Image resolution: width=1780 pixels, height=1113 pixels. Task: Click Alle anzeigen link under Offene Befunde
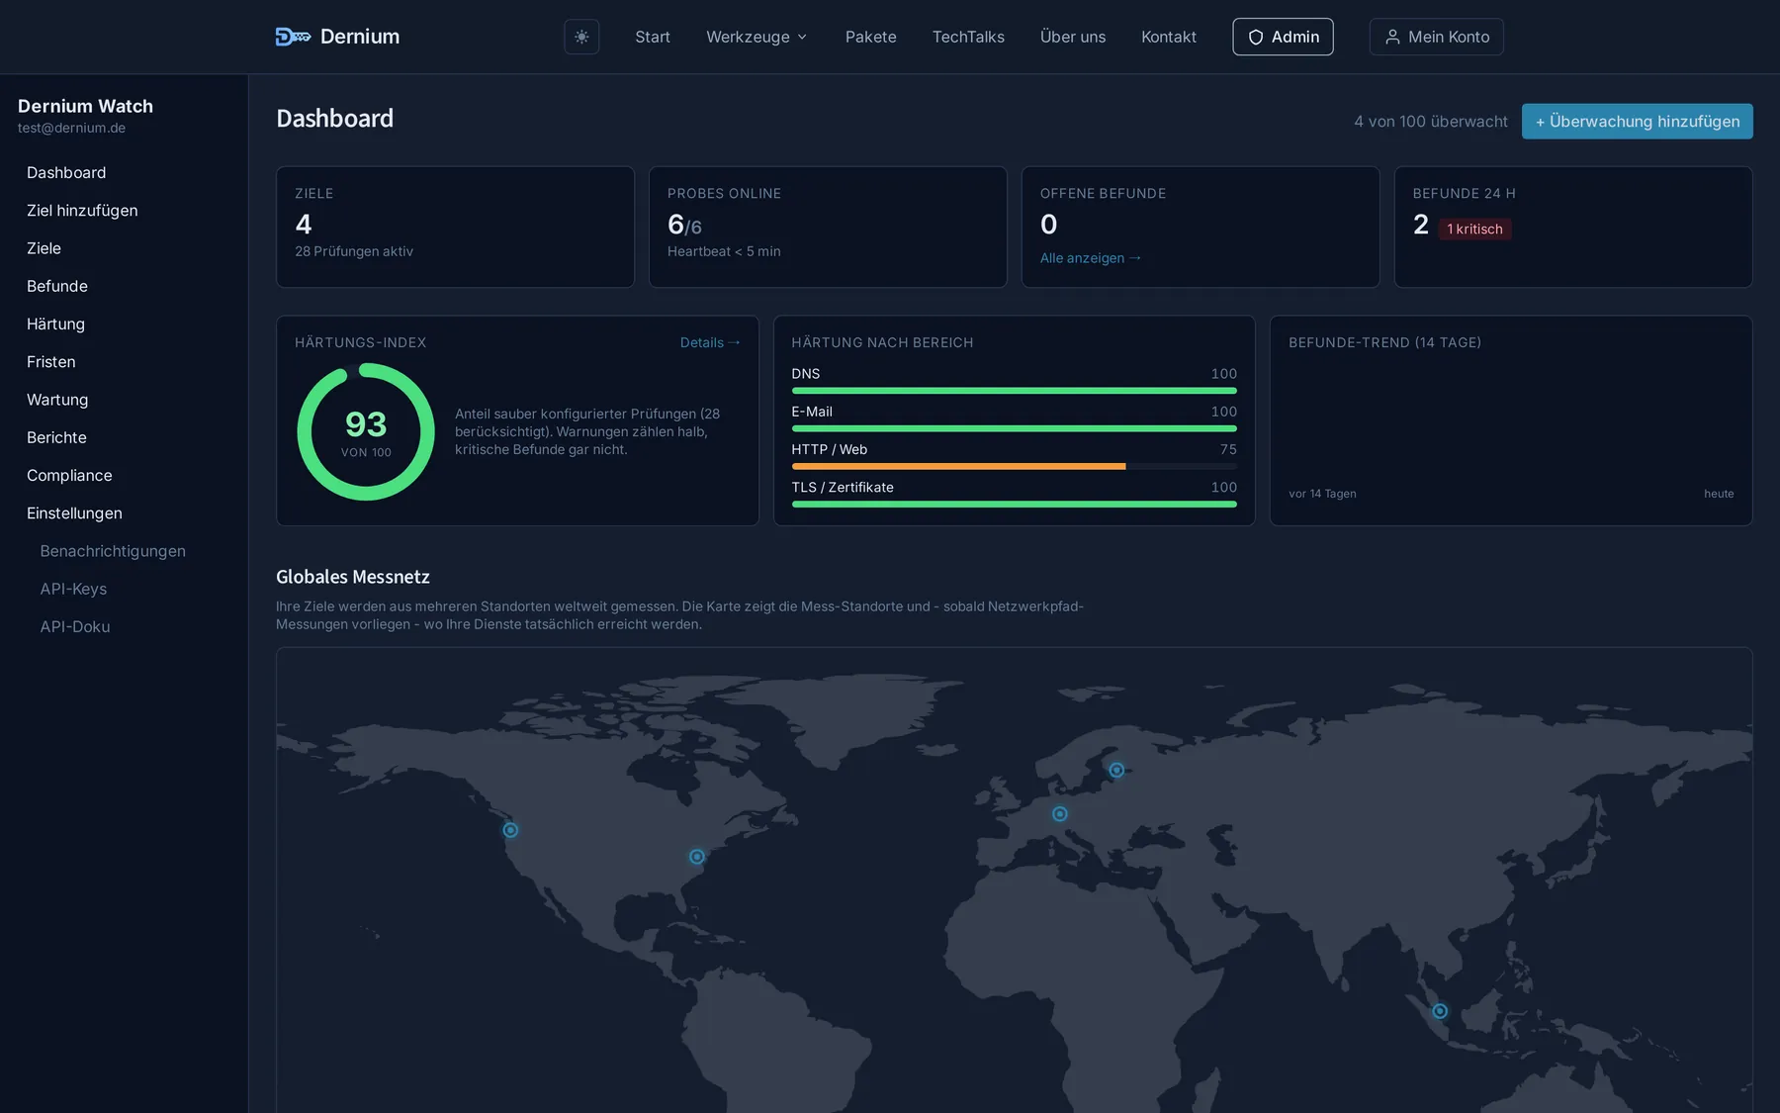click(x=1091, y=257)
